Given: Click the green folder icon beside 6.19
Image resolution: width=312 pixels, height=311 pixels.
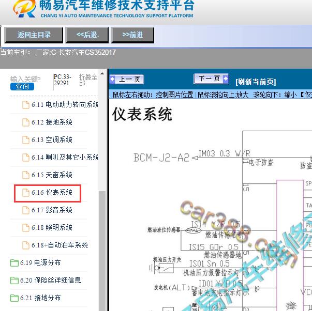Looking at the screenshot, I should [14, 263].
